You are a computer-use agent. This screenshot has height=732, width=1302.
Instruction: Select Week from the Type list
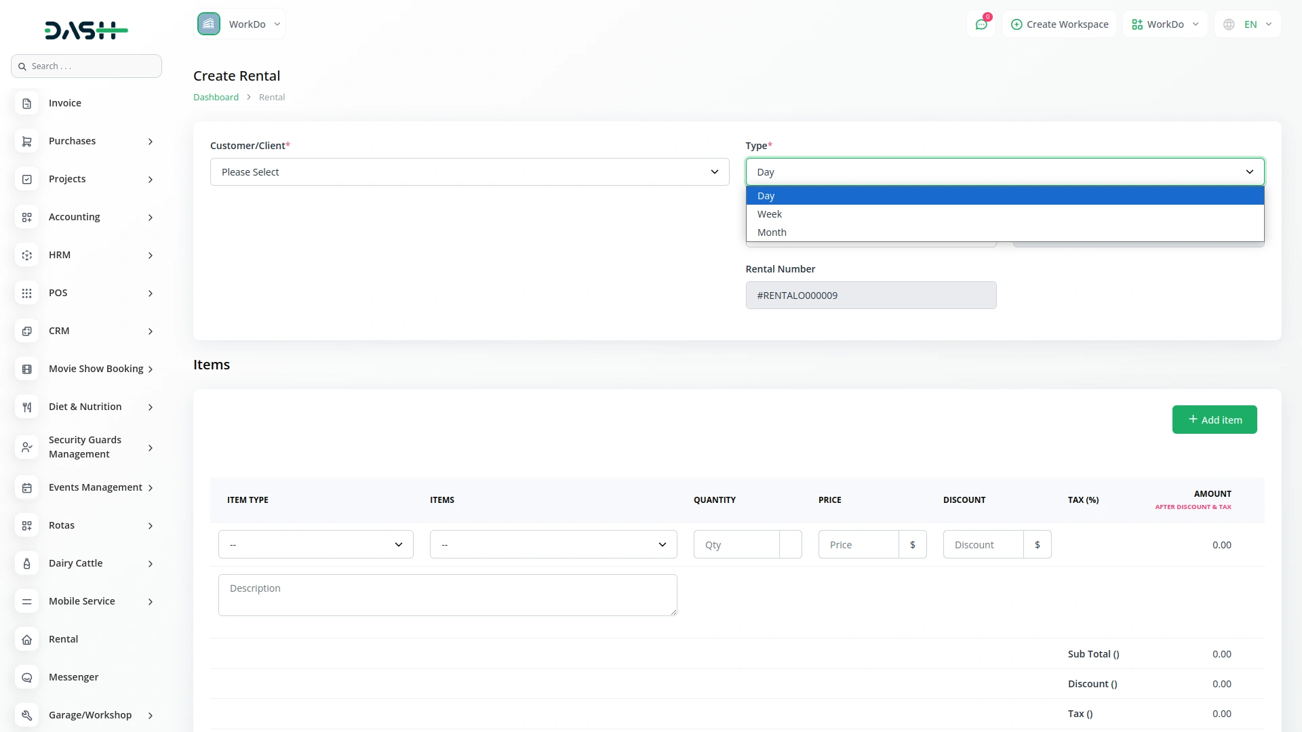[x=770, y=214]
